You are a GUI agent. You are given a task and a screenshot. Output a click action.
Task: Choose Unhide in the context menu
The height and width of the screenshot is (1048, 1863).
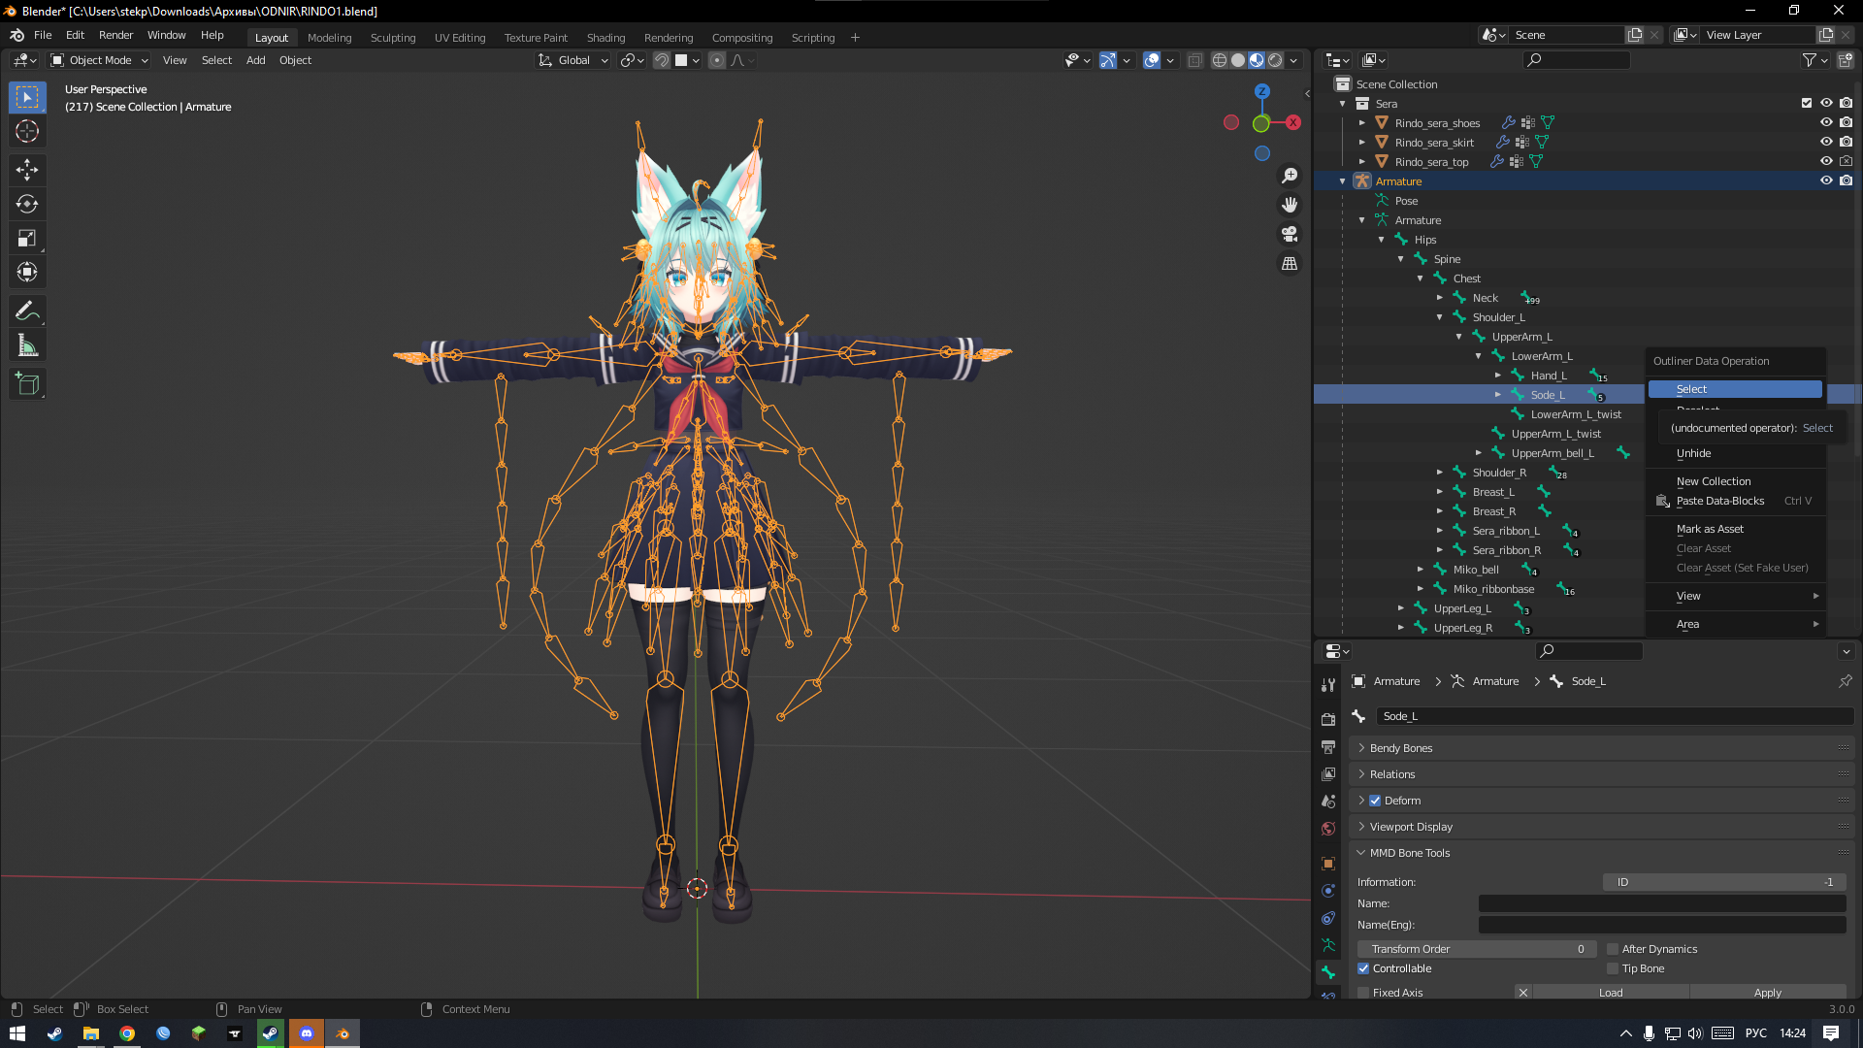pos(1693,453)
